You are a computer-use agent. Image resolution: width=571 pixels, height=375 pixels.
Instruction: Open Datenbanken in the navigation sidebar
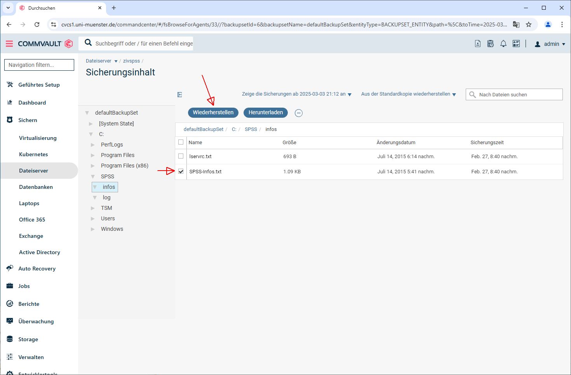(x=36, y=187)
